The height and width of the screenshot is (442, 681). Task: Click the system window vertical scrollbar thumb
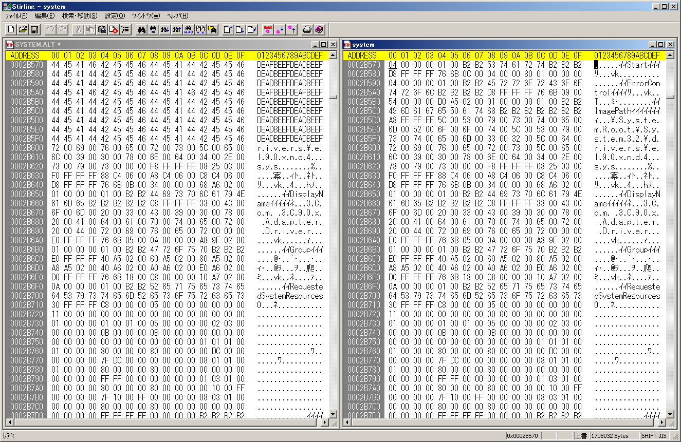pos(670,97)
